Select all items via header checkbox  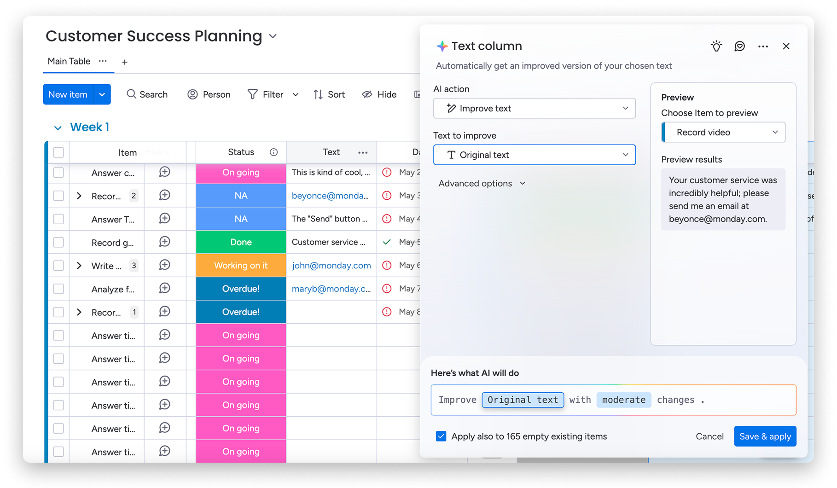[x=58, y=152]
